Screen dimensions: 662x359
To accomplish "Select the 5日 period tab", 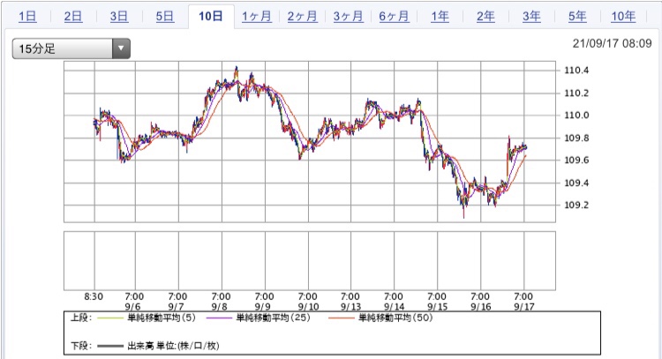I will tap(165, 17).
